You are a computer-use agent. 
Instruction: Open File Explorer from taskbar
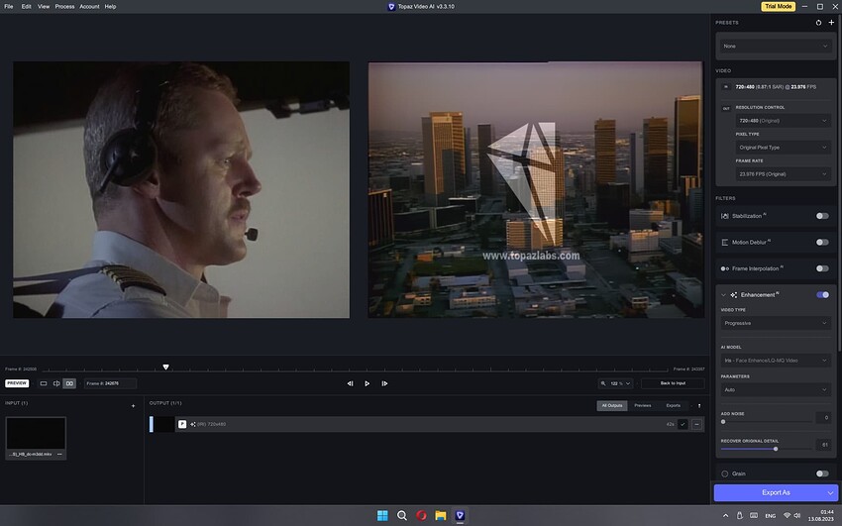click(441, 515)
